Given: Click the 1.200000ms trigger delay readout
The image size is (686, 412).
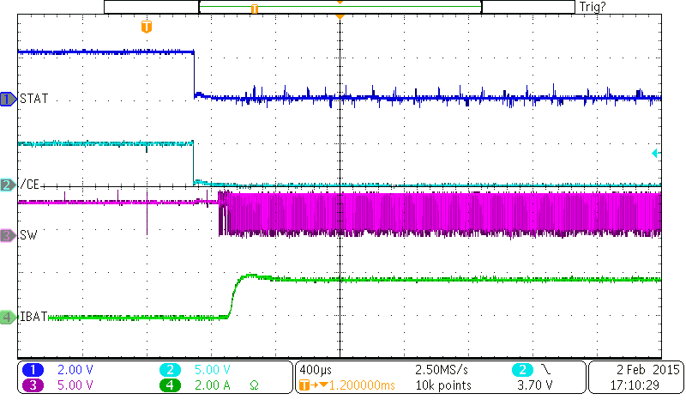Looking at the screenshot, I should coord(353,385).
